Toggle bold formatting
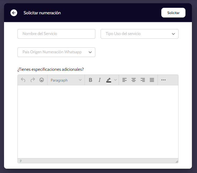 [x=90, y=80]
